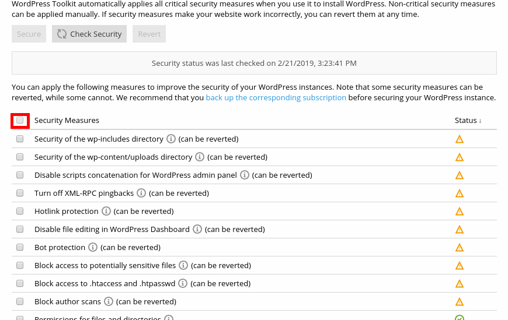This screenshot has width=508, height=320.
Task: Click info icon for Disable file editing
Action: (197, 229)
